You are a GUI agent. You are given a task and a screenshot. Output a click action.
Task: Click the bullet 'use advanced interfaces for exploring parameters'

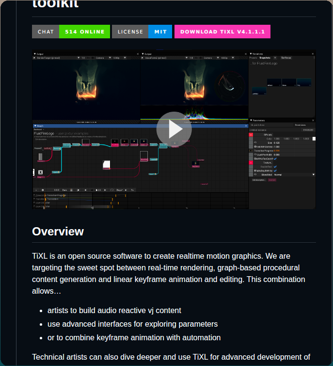click(x=132, y=324)
